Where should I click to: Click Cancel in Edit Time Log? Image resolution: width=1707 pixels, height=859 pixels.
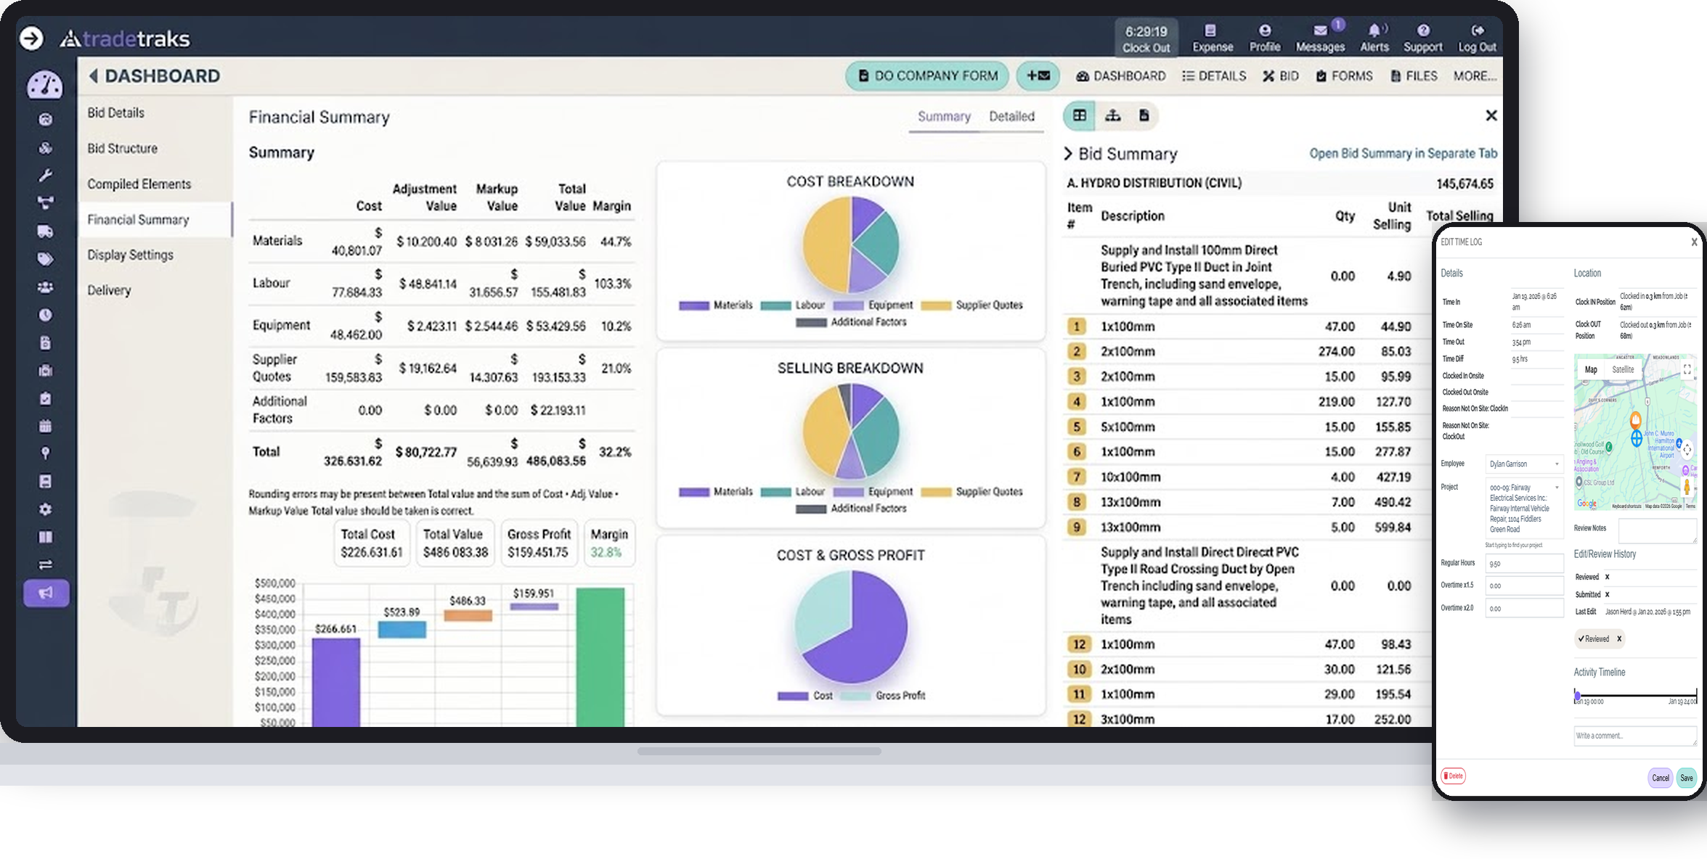click(x=1661, y=777)
